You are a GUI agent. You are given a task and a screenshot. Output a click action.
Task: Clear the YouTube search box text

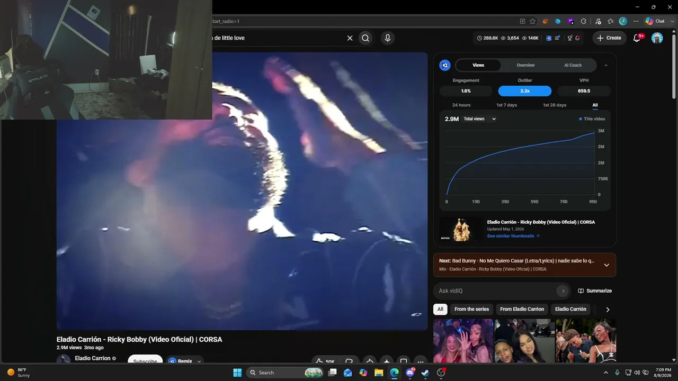[x=350, y=38]
